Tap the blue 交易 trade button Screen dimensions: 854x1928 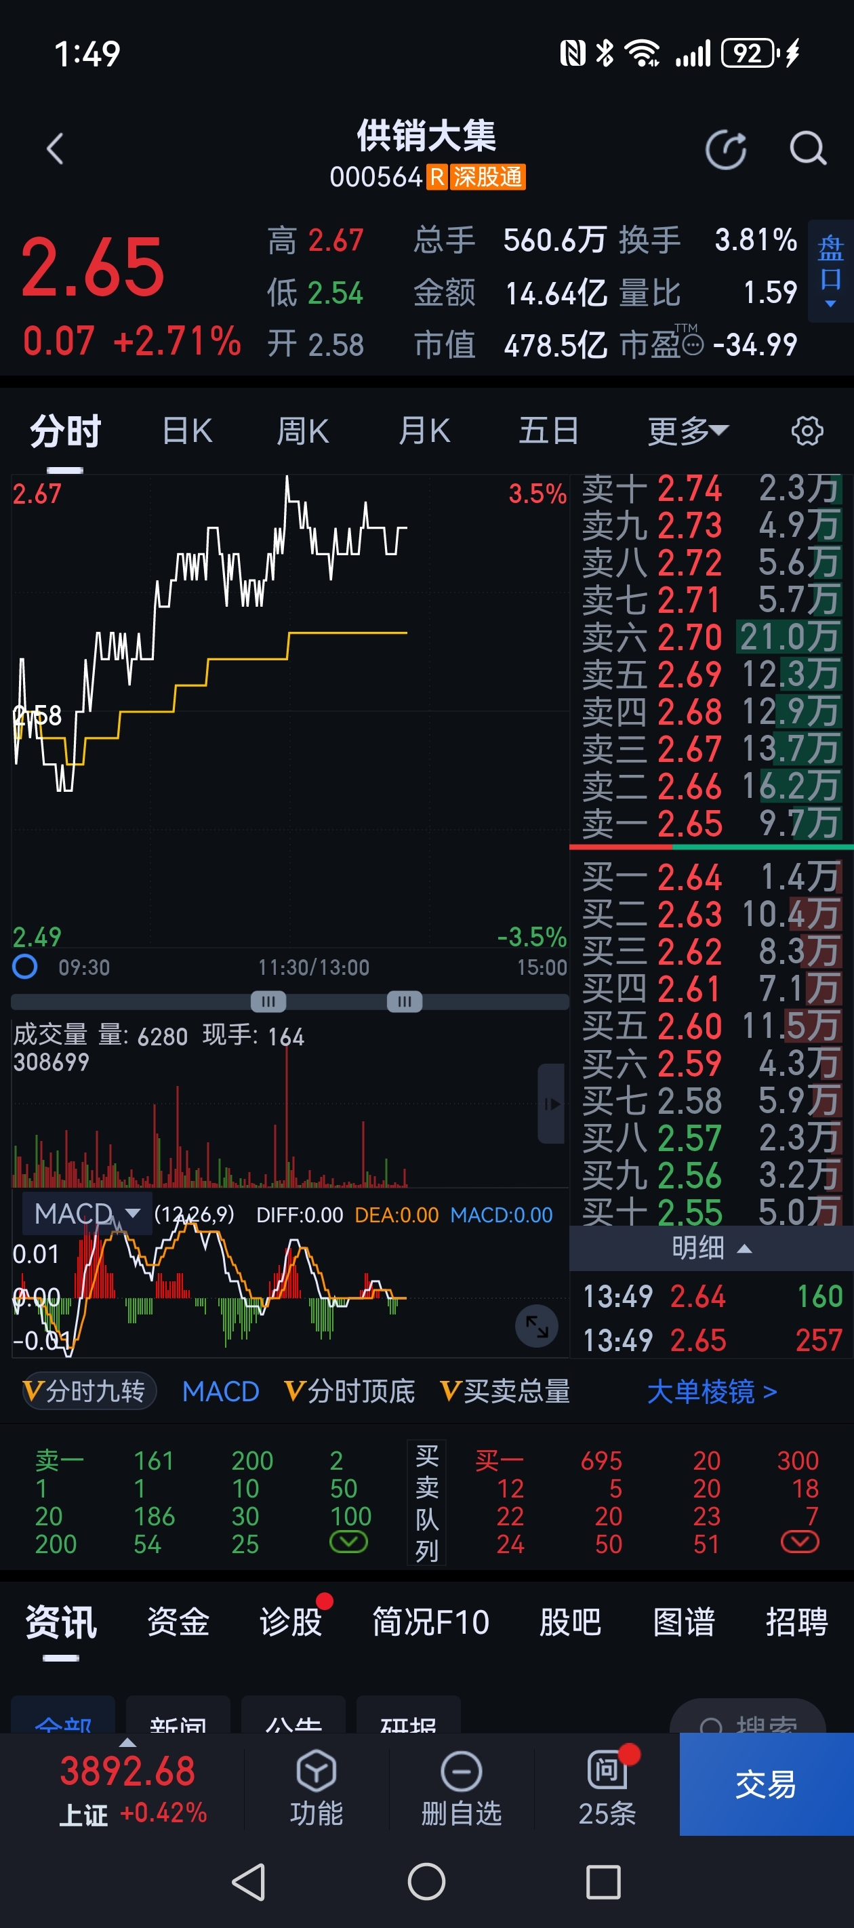tap(767, 1784)
